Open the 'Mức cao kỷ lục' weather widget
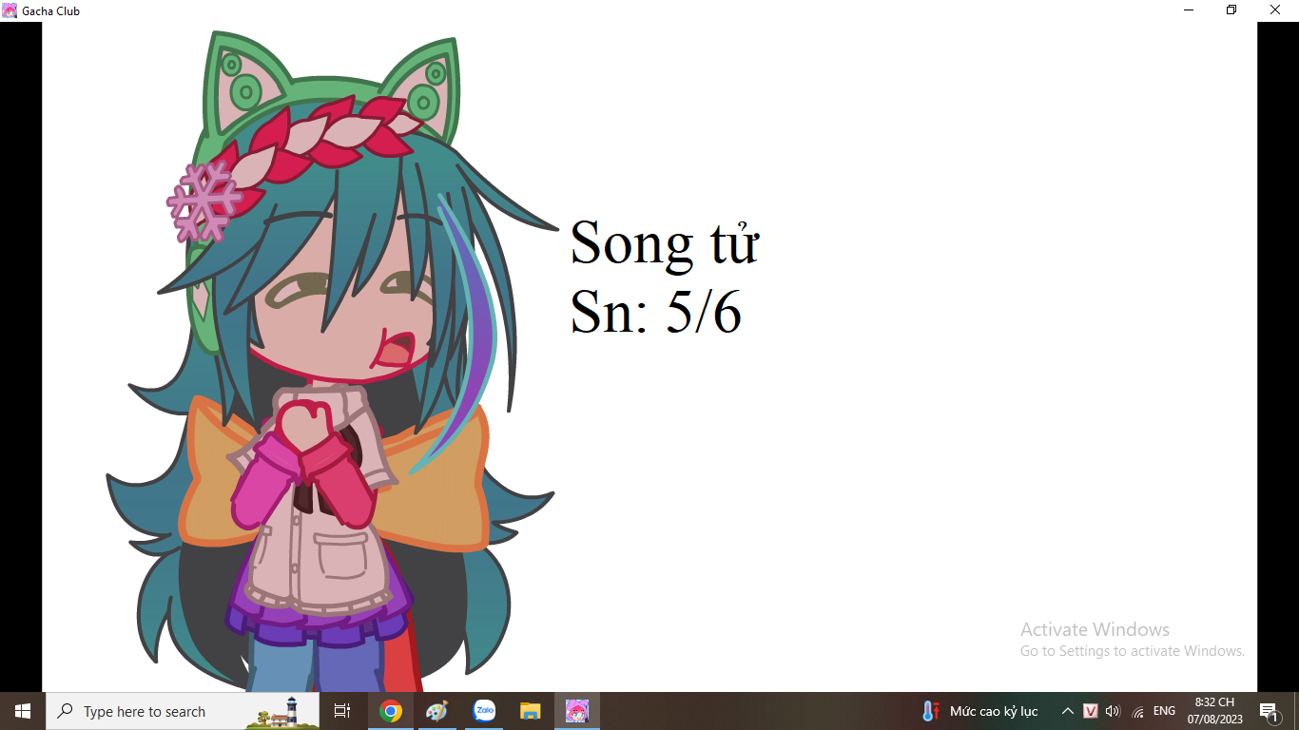Viewport: 1299px width, 730px height. [979, 711]
